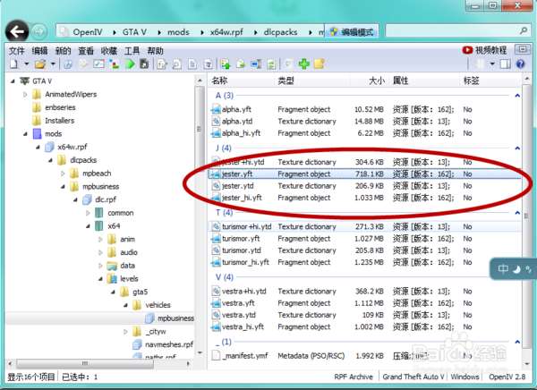Click the green plus add icon
537x390 pixels.
[x=303, y=64]
